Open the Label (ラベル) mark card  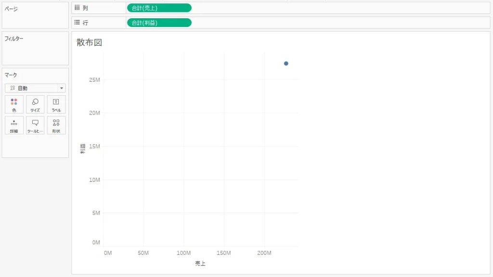tap(56, 104)
